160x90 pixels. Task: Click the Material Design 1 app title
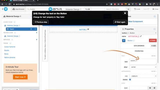(73, 9)
